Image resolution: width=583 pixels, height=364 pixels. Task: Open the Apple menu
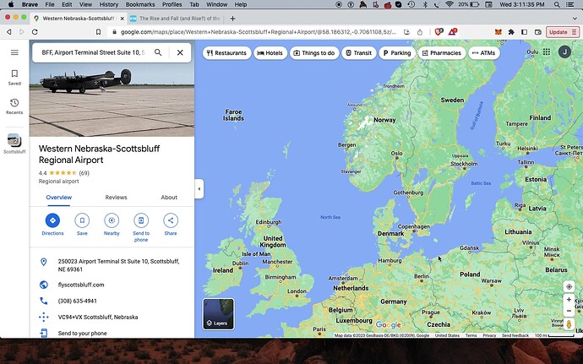pos(11,4)
